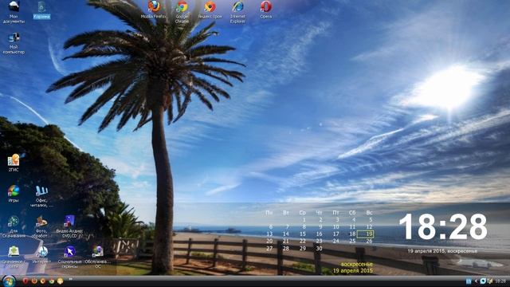Screen dimensions: 510x287
Task: Click the Chrome quick launch icon in the taskbar
Action: pyautogui.click(x=51, y=281)
